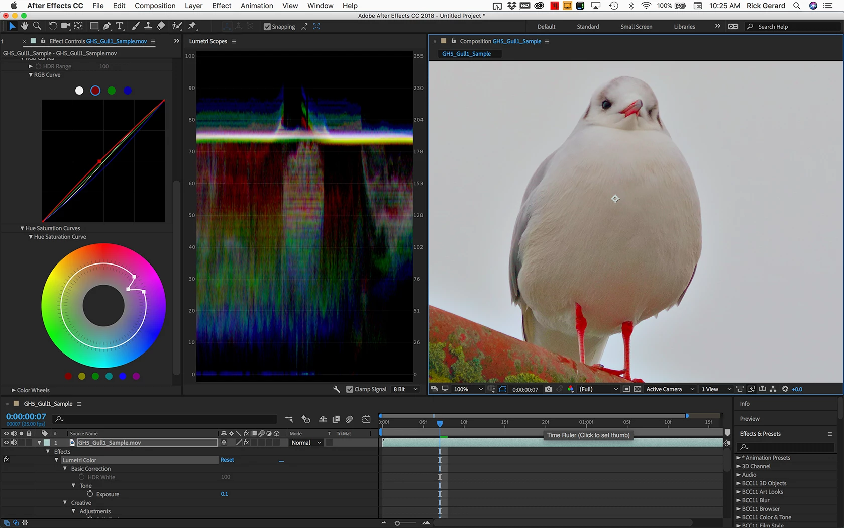This screenshot has height=528, width=844.
Task: Disable the Snapping checkbox
Action: [x=267, y=27]
